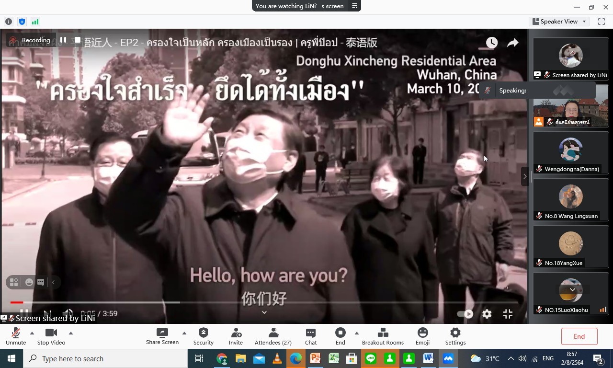This screenshot has width=613, height=368.
Task: Expand share options arrow beside Share Screen
Action: (x=184, y=333)
